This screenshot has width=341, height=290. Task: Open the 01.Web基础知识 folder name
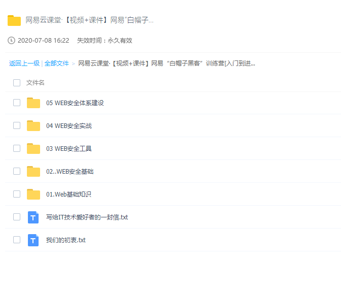click(x=69, y=194)
